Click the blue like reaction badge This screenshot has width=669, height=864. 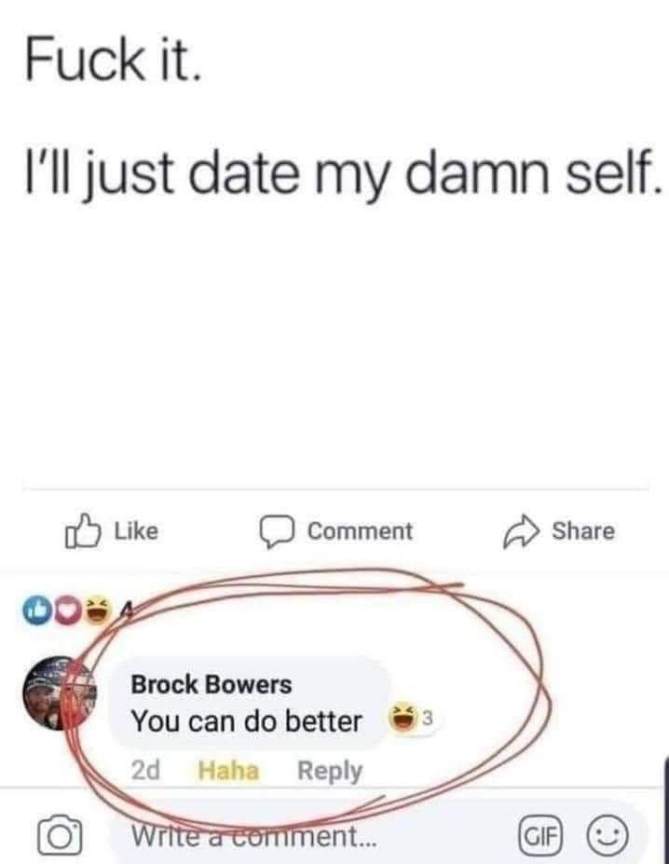(34, 611)
